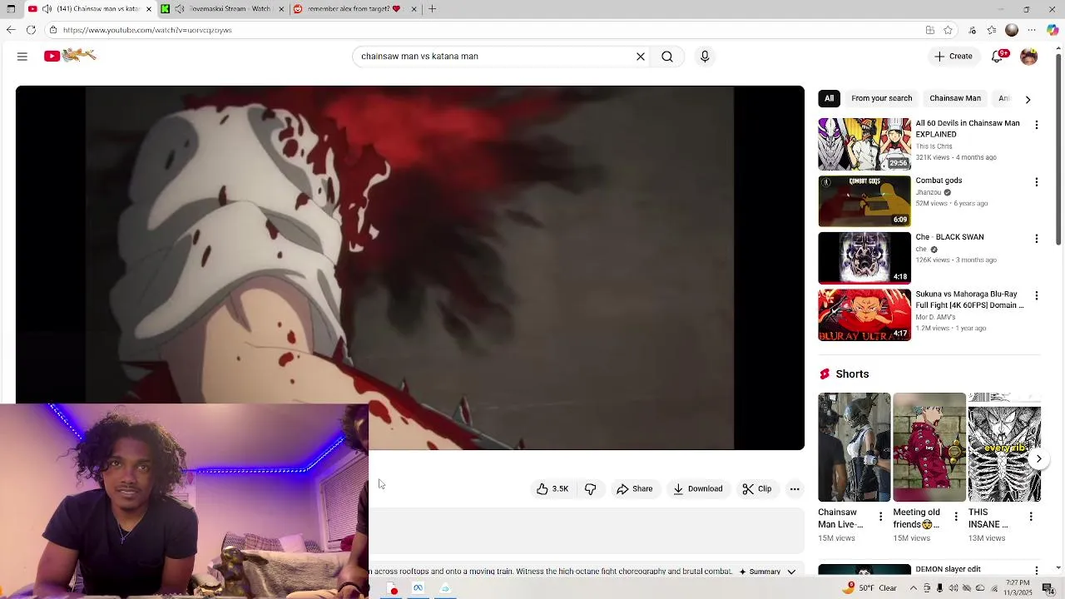Close the Rovemaskxi Stream tab

point(281,9)
